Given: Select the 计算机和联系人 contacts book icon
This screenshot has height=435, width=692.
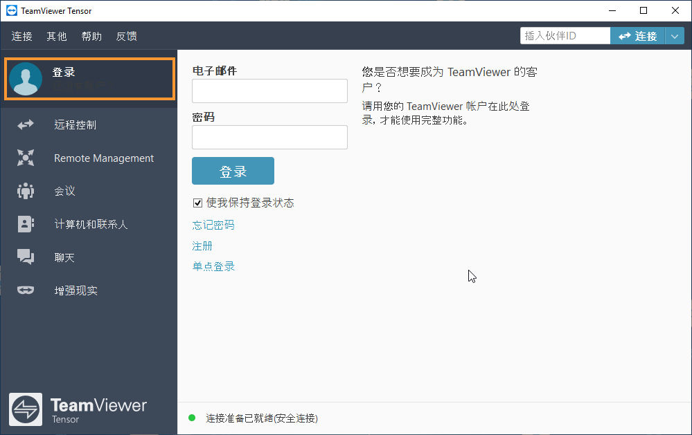Looking at the screenshot, I should (x=26, y=224).
